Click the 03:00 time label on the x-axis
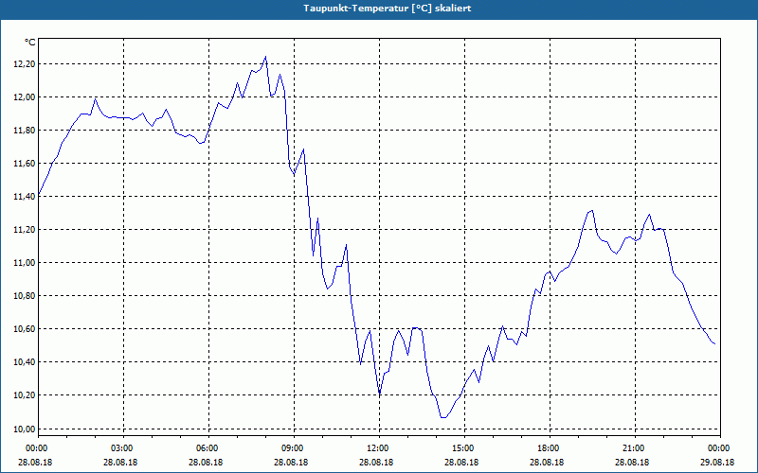 124,448
